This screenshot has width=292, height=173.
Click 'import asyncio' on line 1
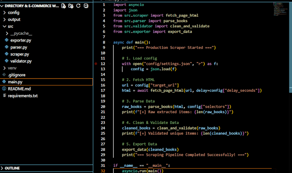click(128, 5)
